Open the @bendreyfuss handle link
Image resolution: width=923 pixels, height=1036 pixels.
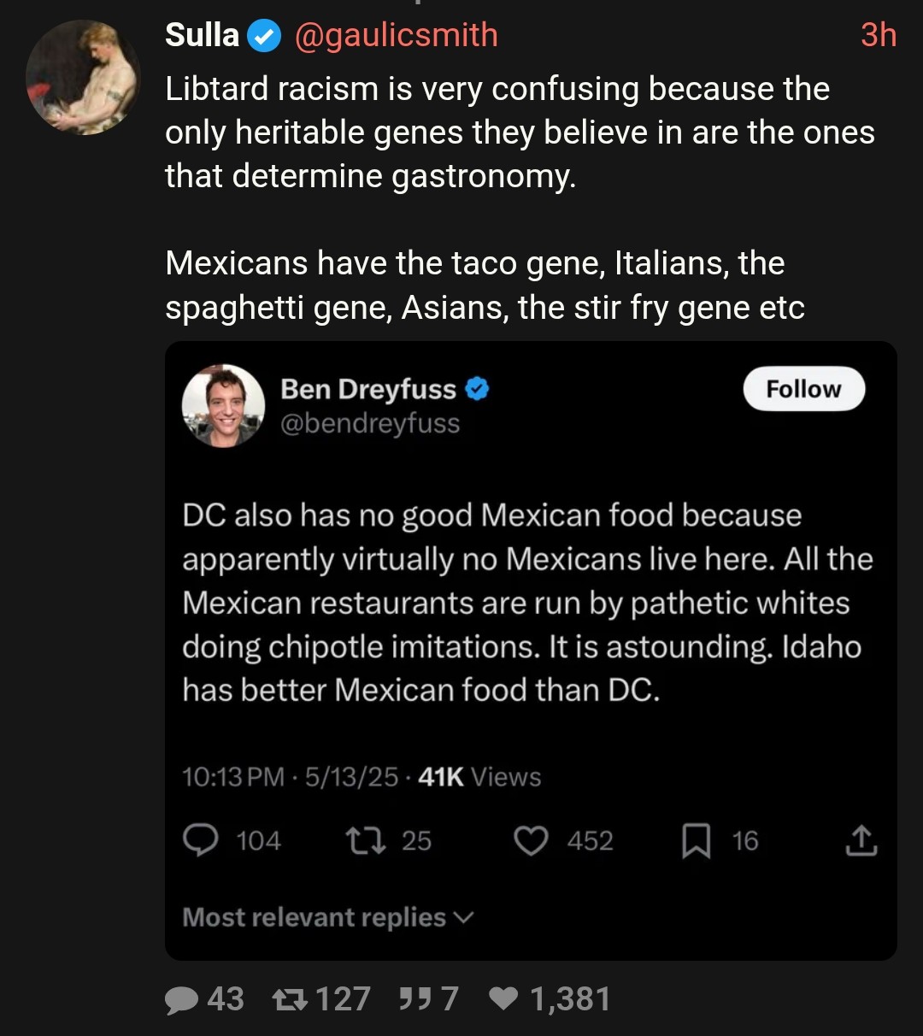(x=370, y=423)
